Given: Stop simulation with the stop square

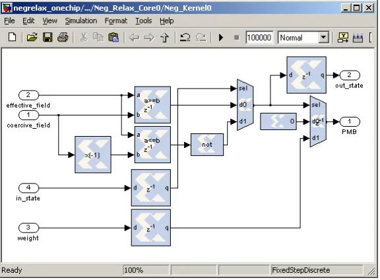Looking at the screenshot, I should (x=237, y=38).
